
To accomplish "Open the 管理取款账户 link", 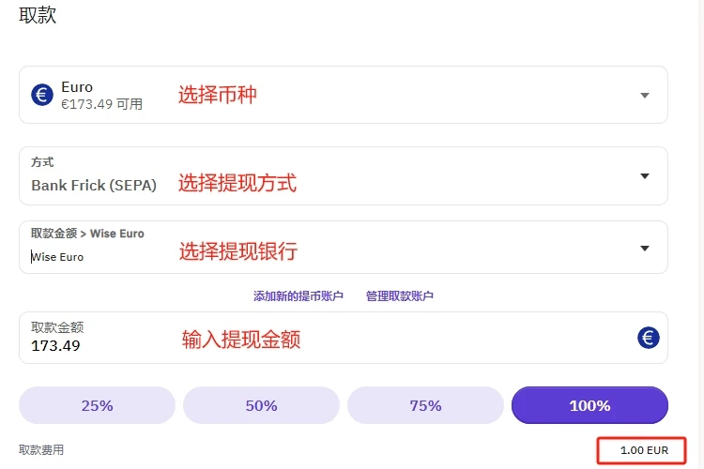I will coord(400,296).
